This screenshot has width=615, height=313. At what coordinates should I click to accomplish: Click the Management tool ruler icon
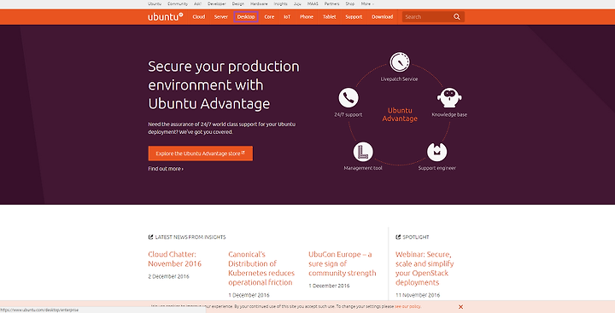pyautogui.click(x=363, y=152)
